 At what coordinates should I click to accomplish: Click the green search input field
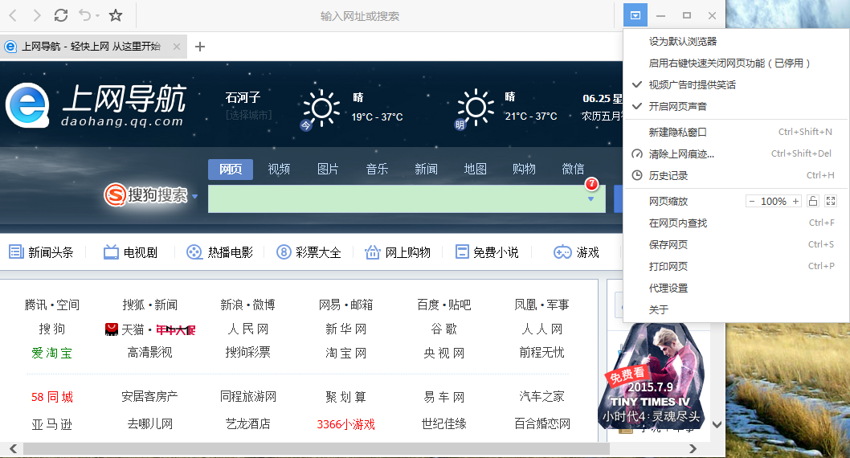pyautogui.click(x=407, y=198)
